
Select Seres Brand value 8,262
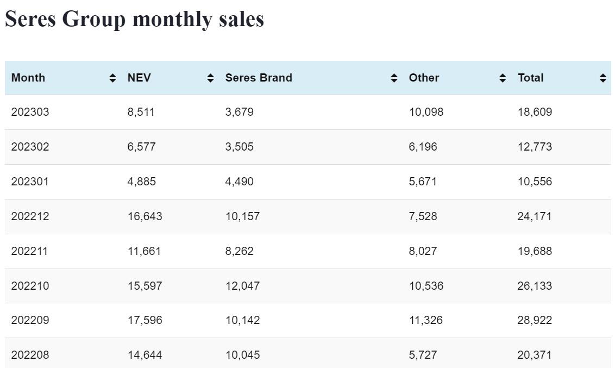pyautogui.click(x=239, y=251)
